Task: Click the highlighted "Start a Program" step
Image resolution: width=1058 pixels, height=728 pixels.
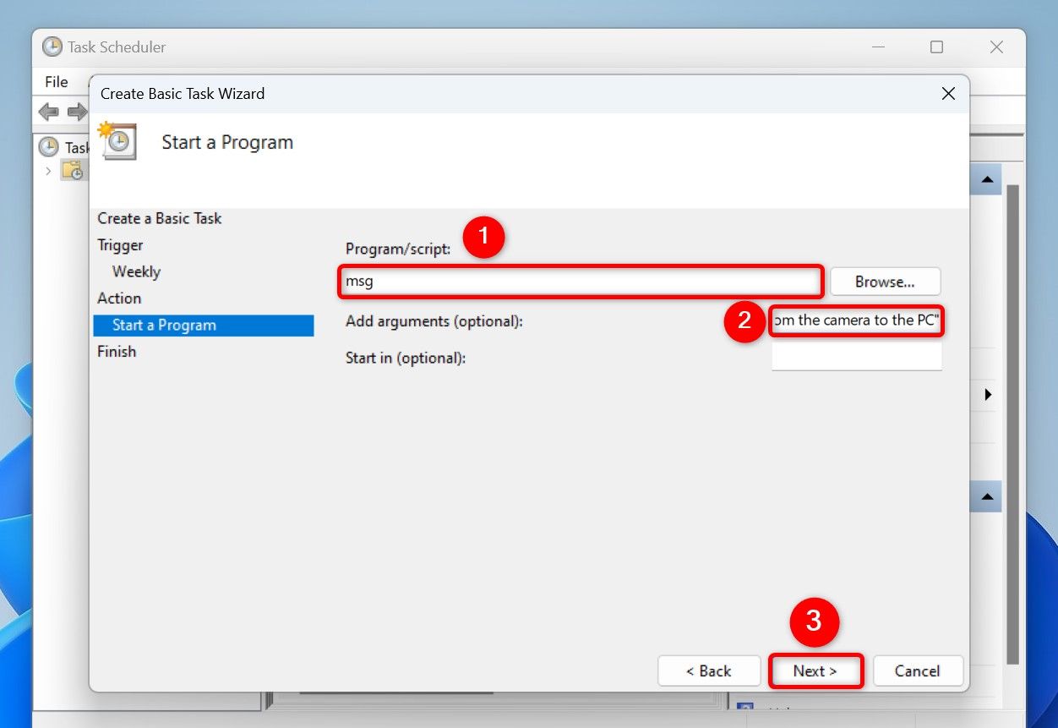Action: point(204,326)
